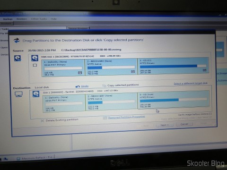
Task: Click the backup date 20/08/2015 2:59 PM
Action: (42, 50)
